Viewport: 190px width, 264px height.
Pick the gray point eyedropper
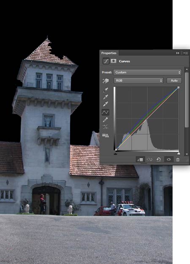106,97
